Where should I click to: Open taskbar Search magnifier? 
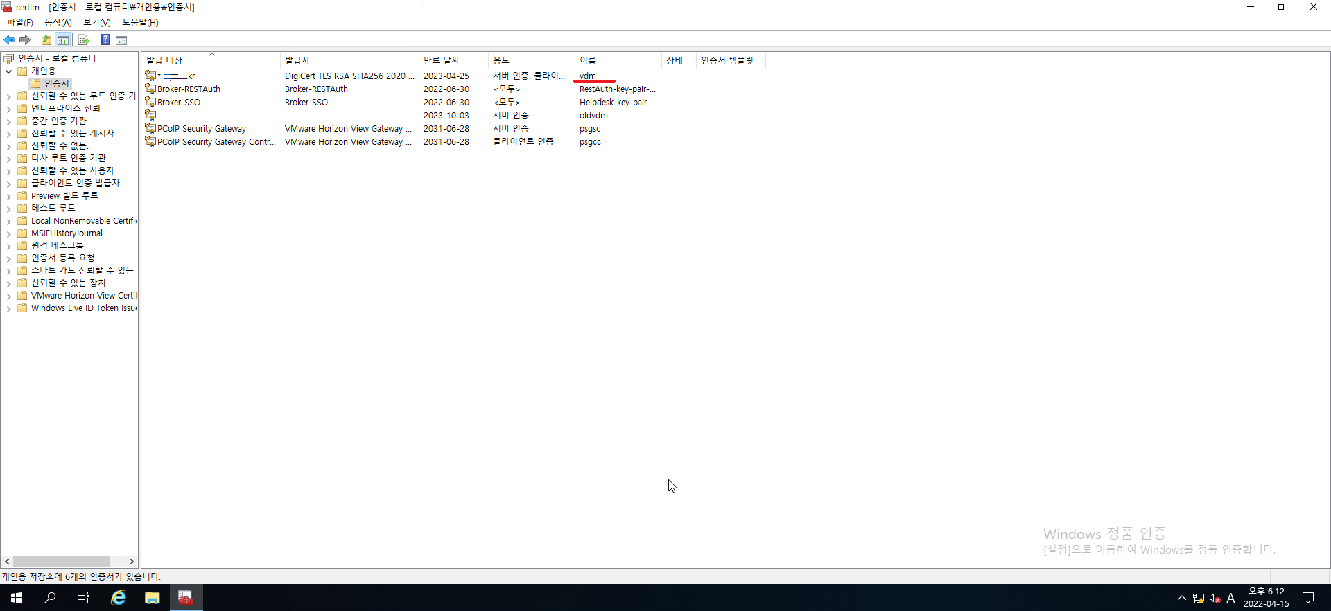[50, 598]
